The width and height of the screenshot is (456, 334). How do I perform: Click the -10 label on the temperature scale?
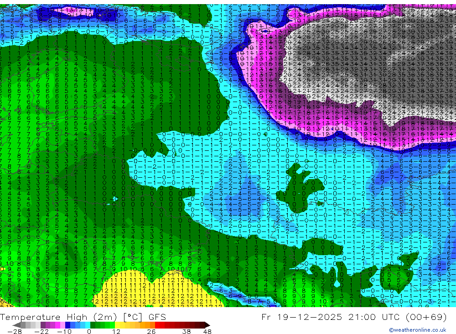point(64,332)
